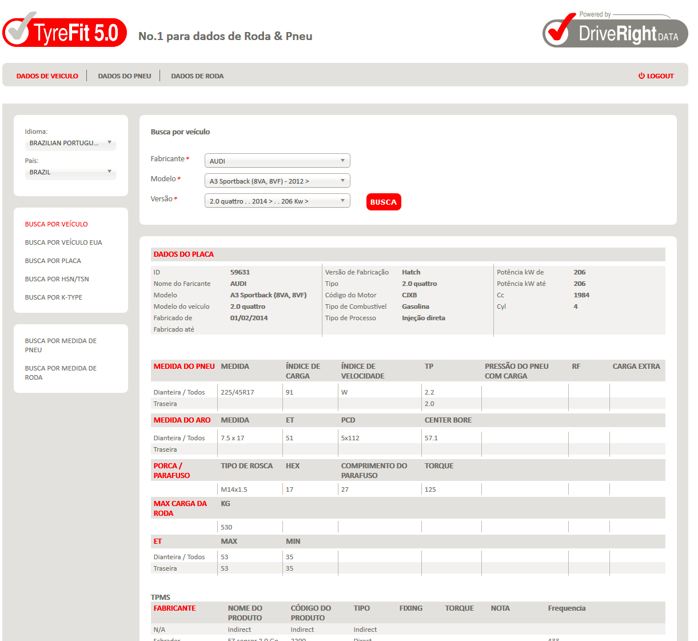Open the Dados de Roda tab

197,76
